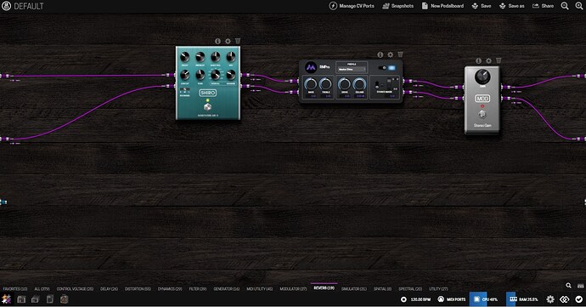Open the RMPro Profile dropdown
Image resolution: width=586 pixels, height=307 pixels.
pos(352,70)
